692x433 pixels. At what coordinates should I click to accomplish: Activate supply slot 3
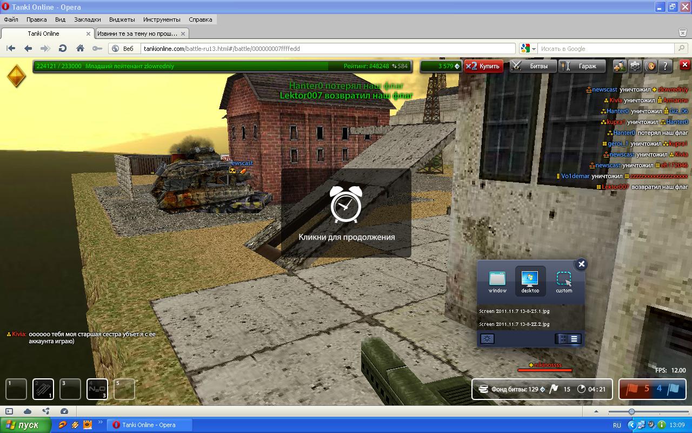(x=70, y=389)
